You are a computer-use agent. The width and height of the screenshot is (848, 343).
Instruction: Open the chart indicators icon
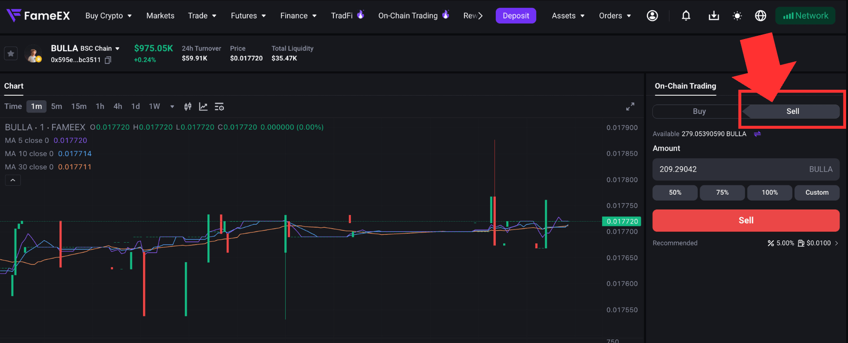point(203,106)
